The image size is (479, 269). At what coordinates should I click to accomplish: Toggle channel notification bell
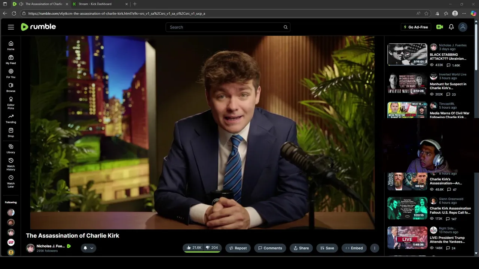(85, 248)
